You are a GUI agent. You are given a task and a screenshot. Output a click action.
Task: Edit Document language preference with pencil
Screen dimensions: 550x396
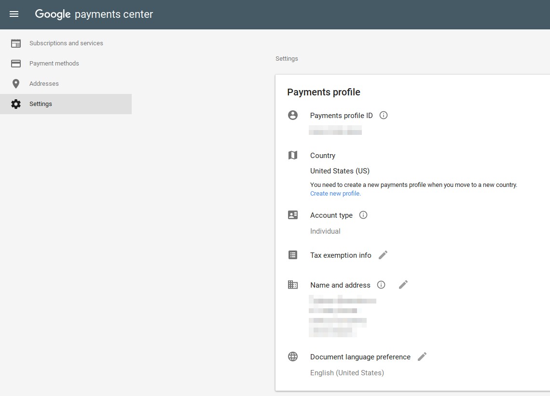click(x=422, y=356)
